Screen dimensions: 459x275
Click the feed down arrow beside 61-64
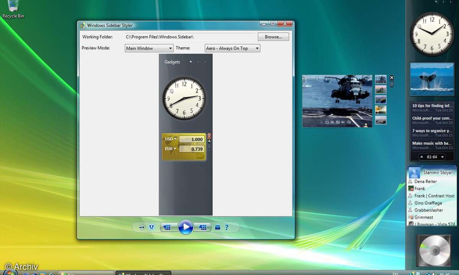(443, 157)
